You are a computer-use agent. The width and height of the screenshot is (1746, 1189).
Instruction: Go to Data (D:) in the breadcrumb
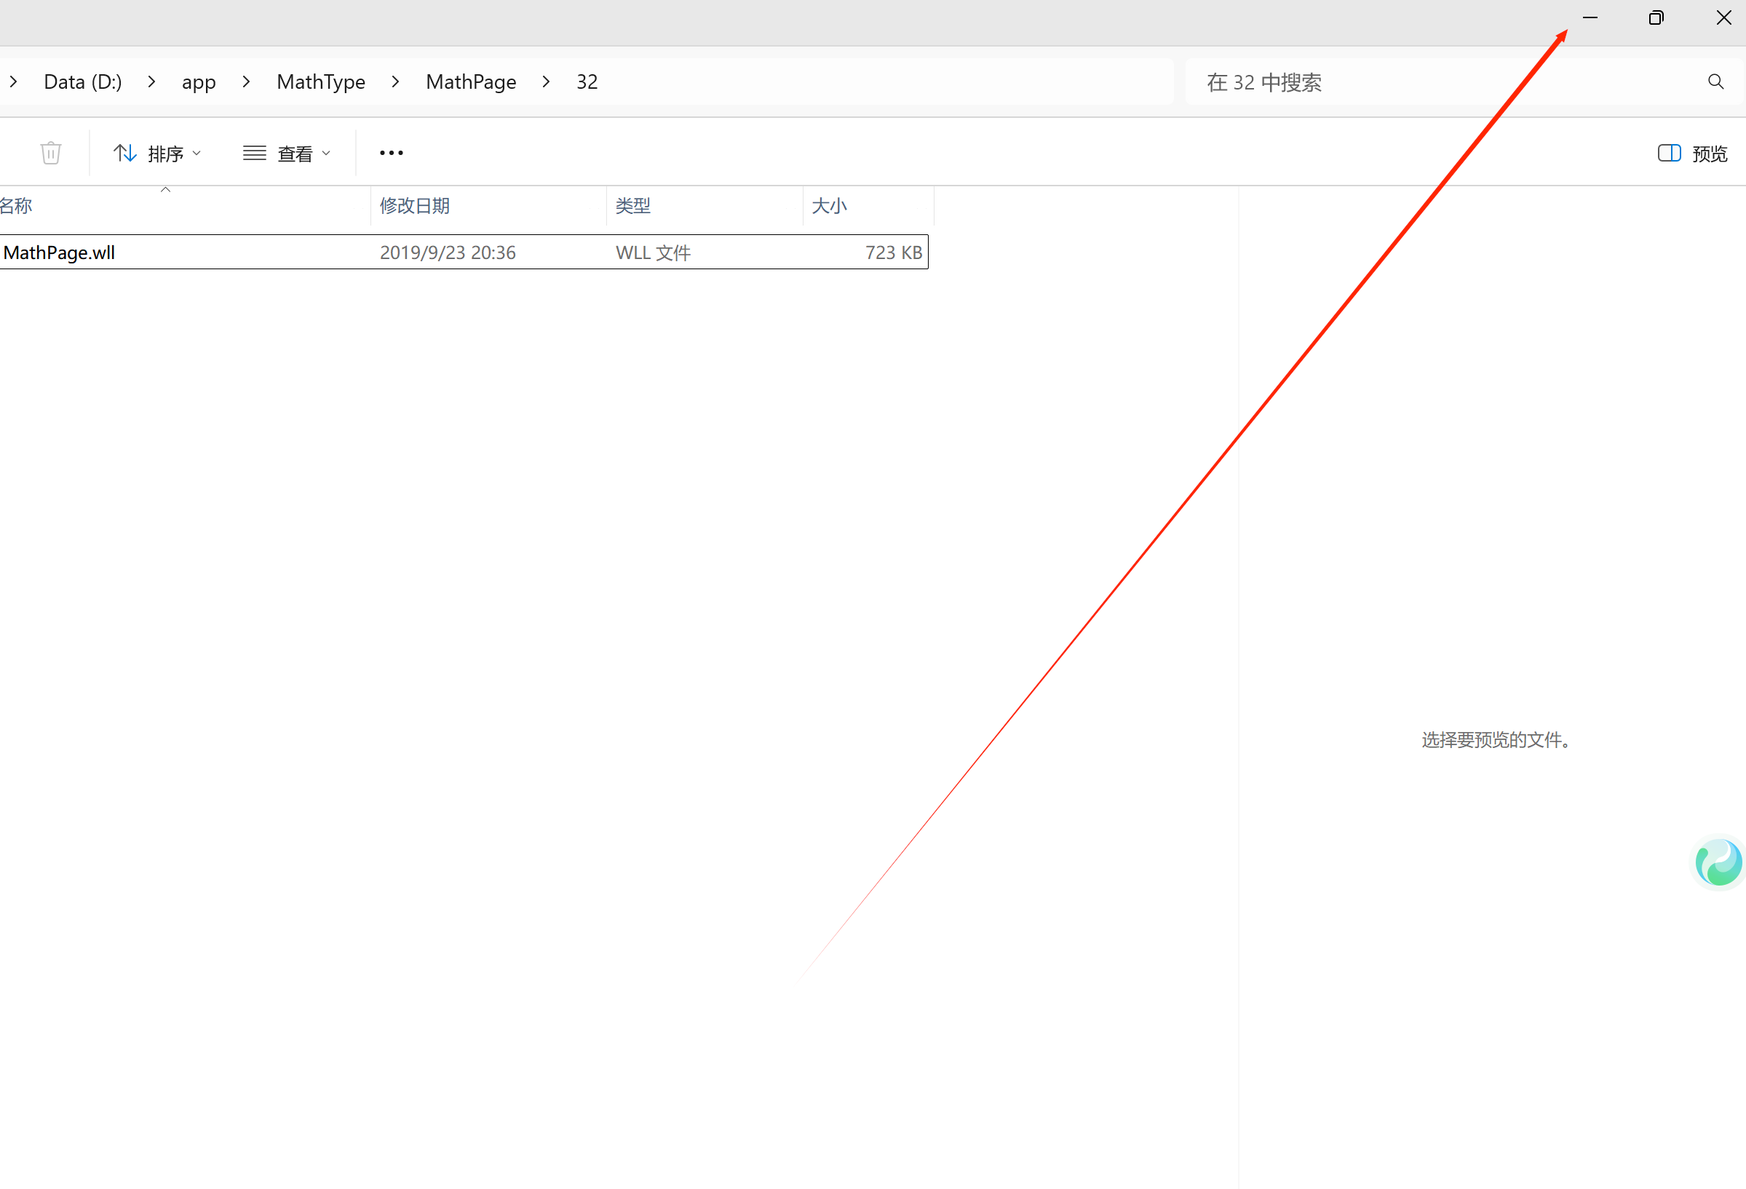coord(83,82)
